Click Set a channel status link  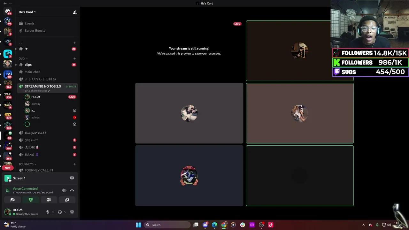tap(37, 91)
